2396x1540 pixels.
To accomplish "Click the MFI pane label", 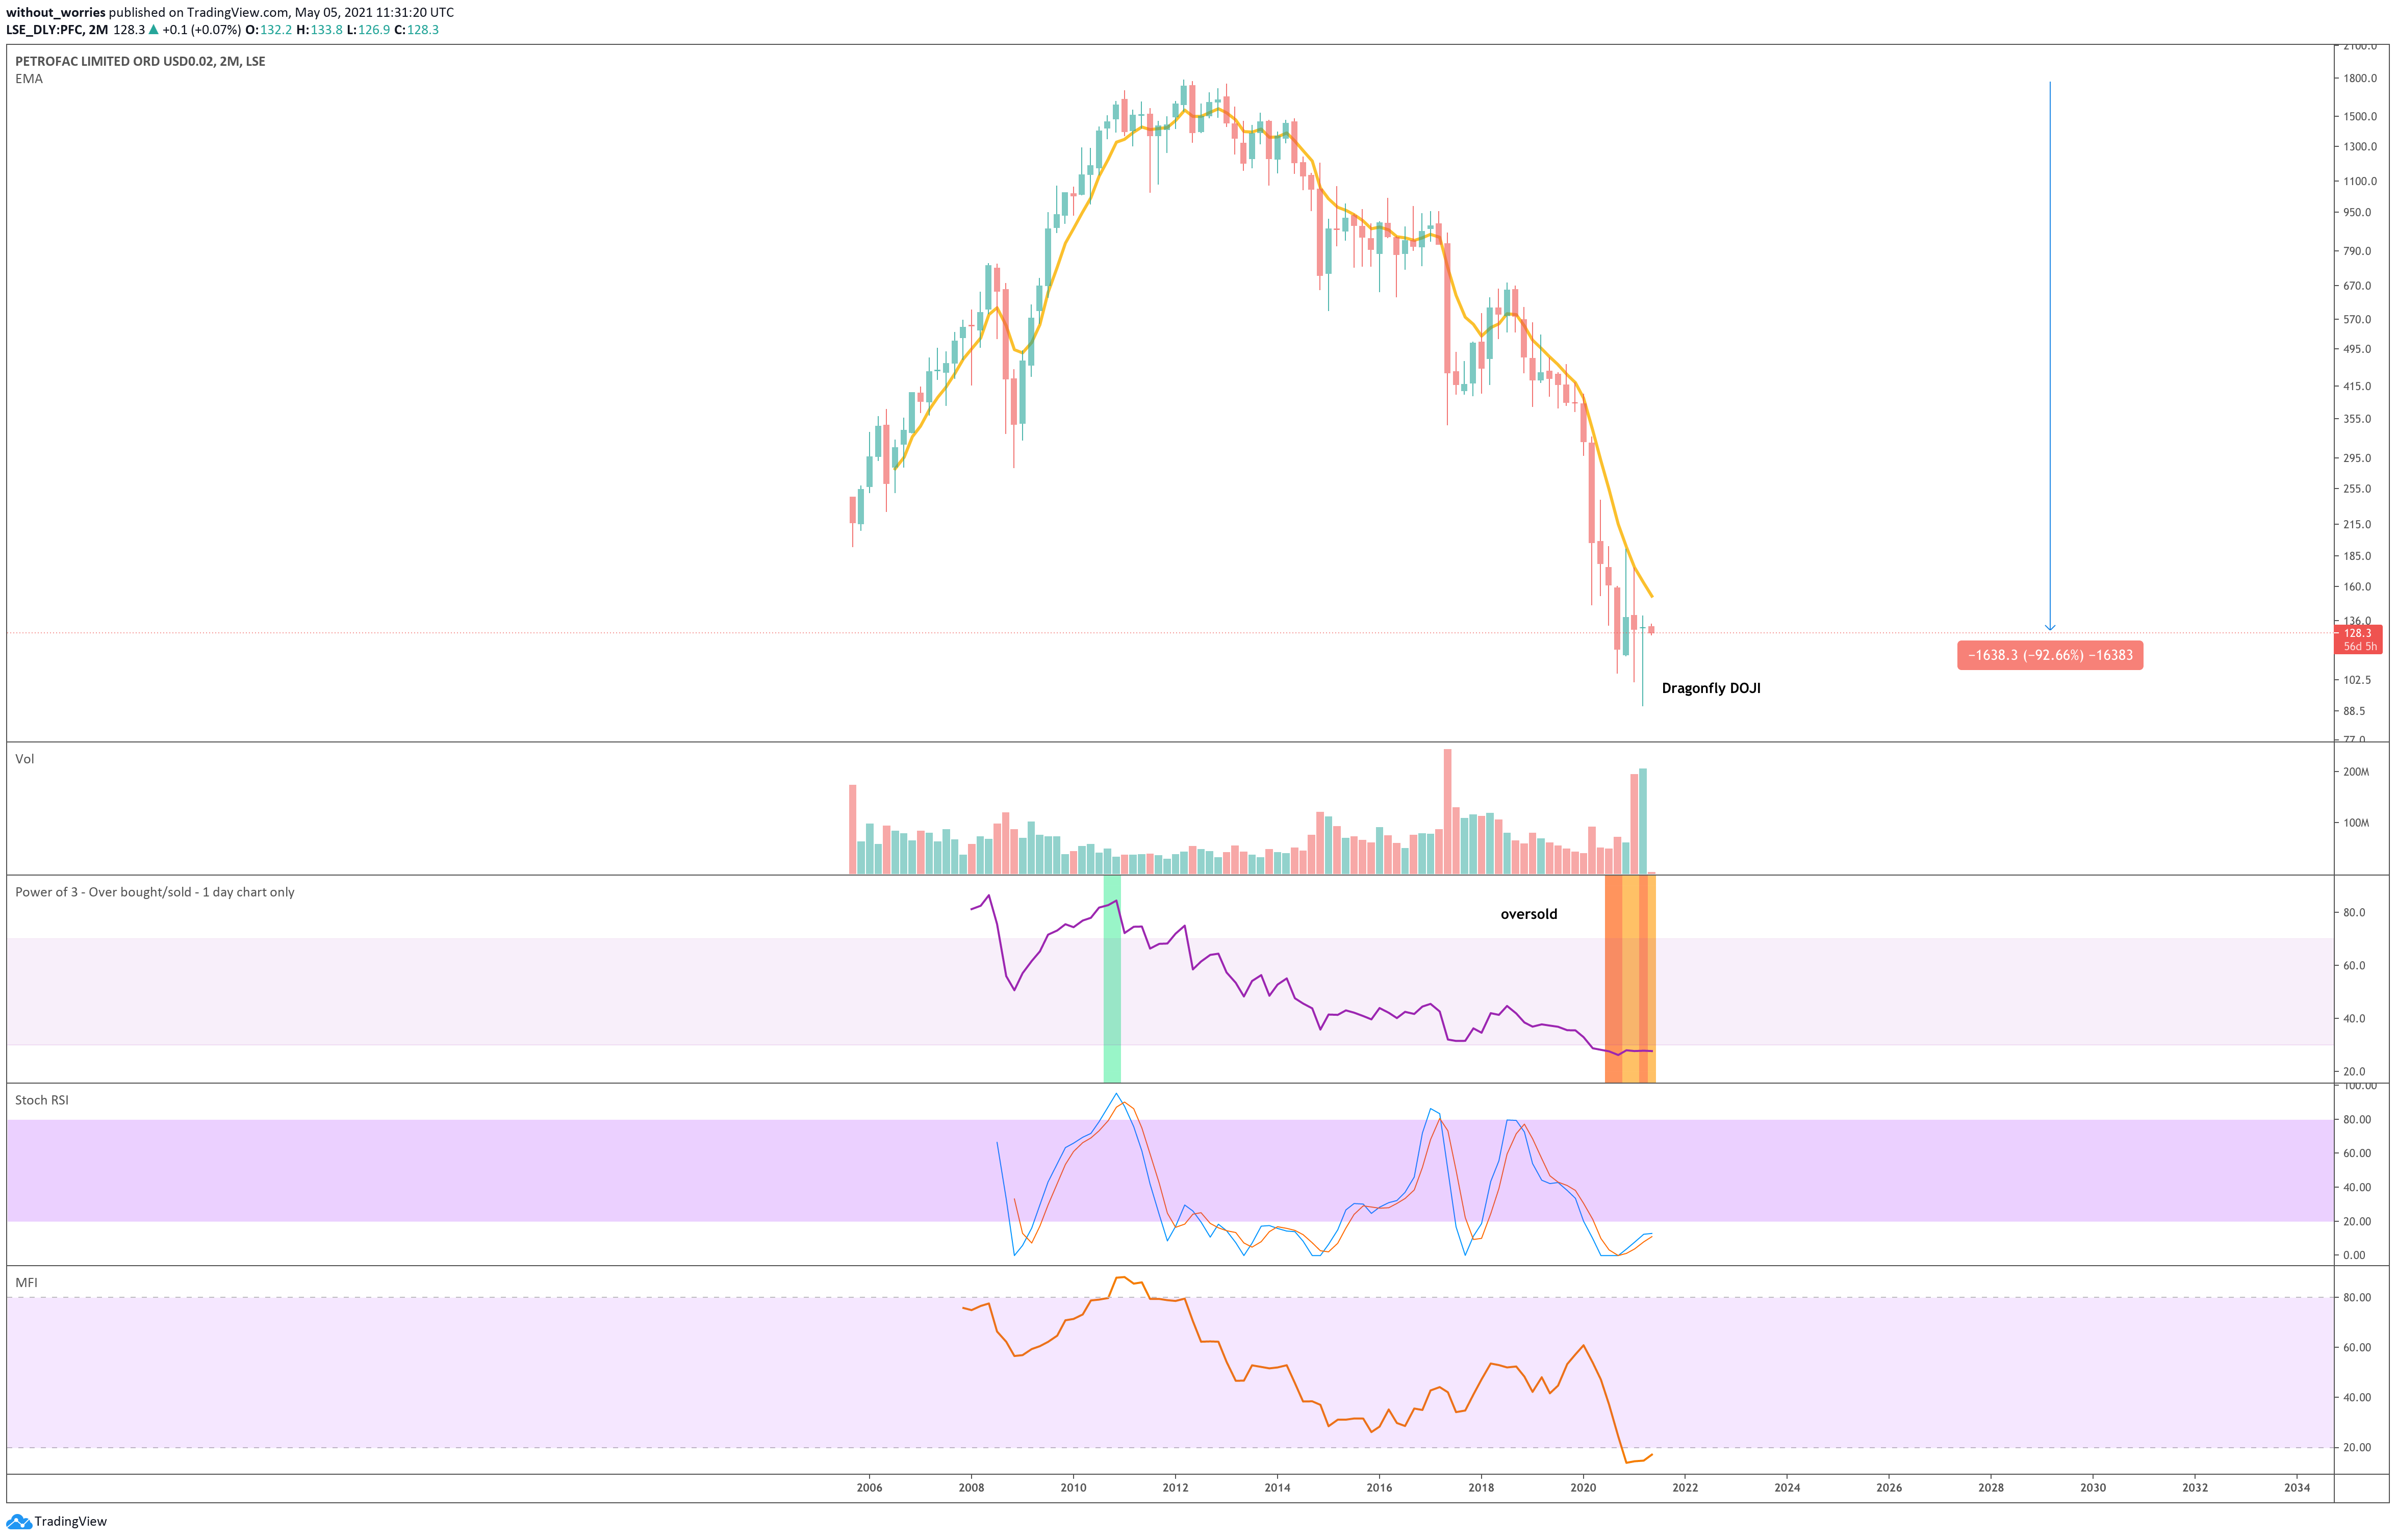I will (x=26, y=1282).
